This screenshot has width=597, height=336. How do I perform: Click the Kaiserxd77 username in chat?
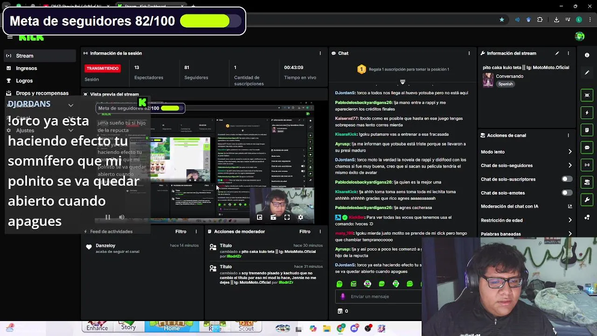coord(347,119)
